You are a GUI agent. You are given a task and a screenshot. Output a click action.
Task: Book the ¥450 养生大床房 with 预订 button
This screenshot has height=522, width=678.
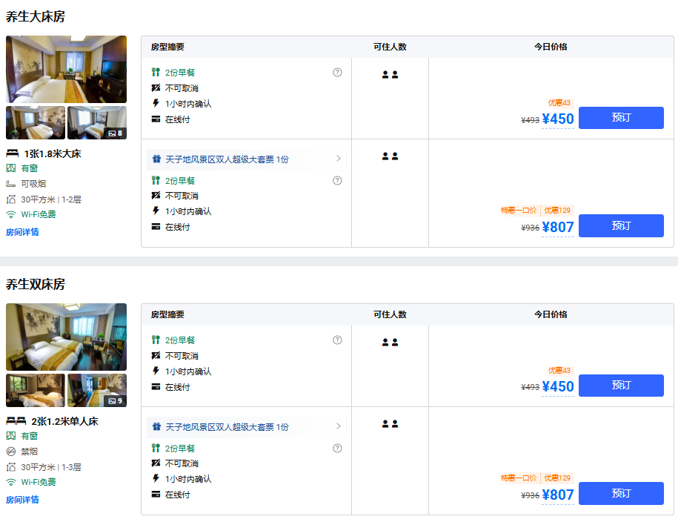pyautogui.click(x=620, y=118)
